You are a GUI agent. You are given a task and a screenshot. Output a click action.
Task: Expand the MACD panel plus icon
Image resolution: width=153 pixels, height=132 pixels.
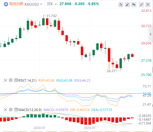point(16,110)
